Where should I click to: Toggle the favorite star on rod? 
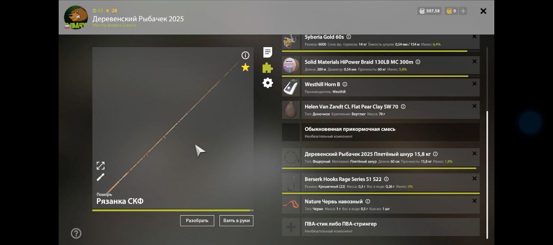coord(245,67)
